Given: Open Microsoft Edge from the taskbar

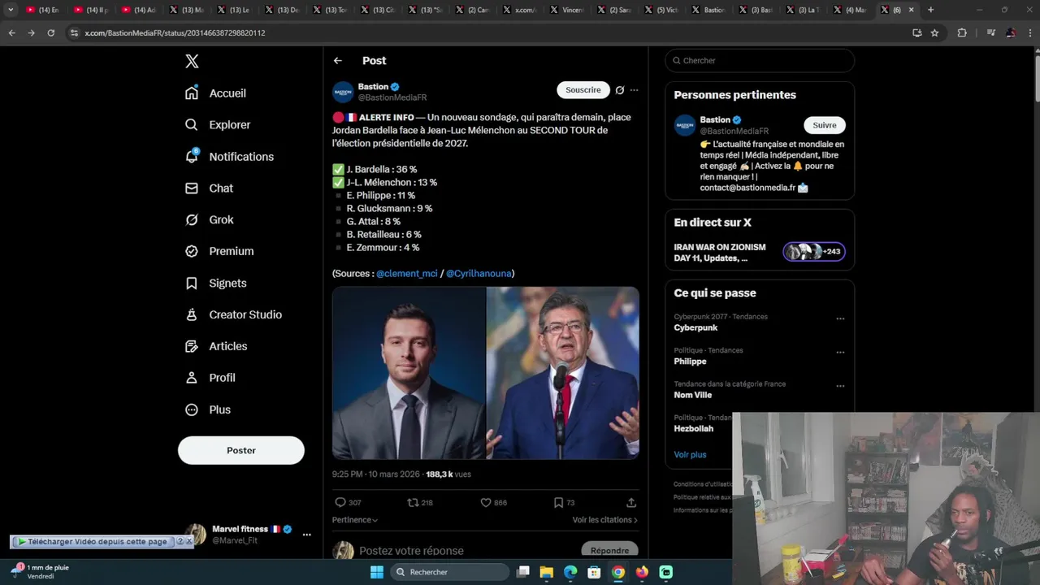Looking at the screenshot, I should coord(570,572).
